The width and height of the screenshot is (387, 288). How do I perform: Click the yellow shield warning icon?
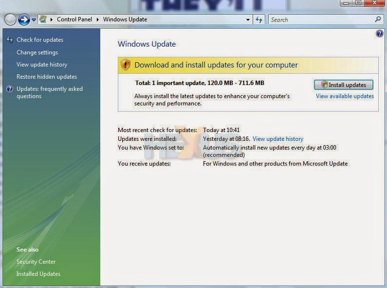click(x=126, y=65)
